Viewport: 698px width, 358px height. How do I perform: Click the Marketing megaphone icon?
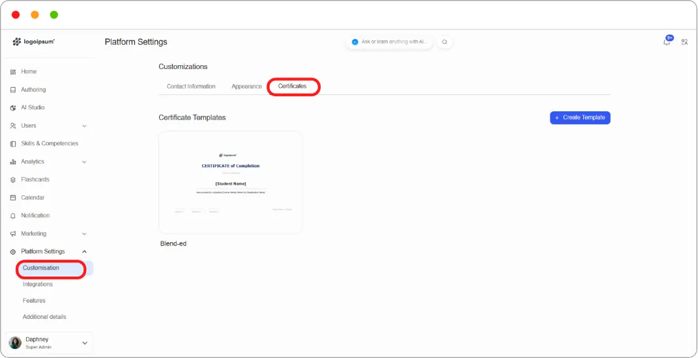[x=13, y=234]
